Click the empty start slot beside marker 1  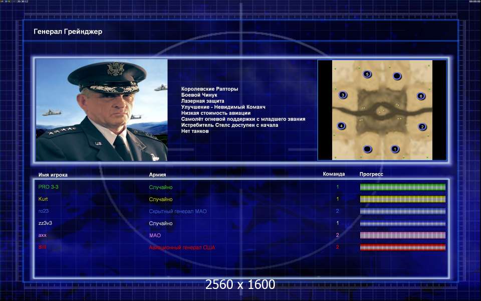click(x=367, y=149)
